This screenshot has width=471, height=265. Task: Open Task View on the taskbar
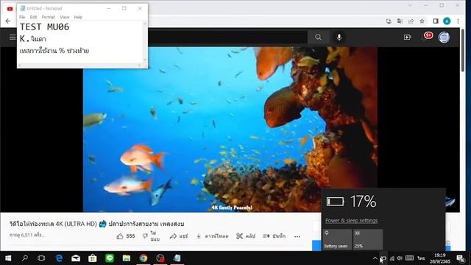coord(41,258)
